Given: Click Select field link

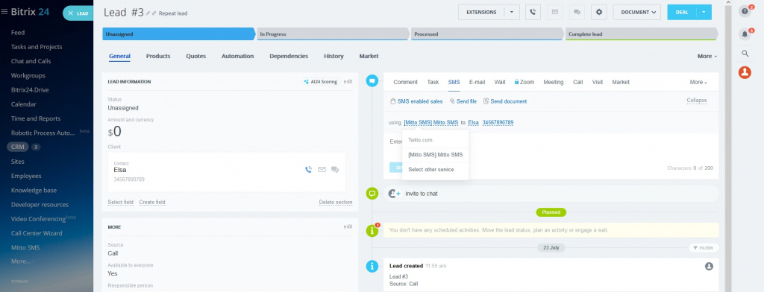Looking at the screenshot, I should (x=120, y=202).
